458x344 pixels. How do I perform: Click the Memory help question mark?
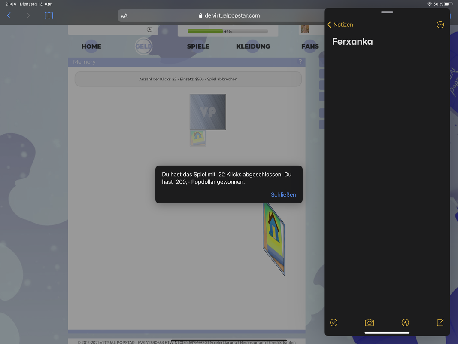coord(300,61)
